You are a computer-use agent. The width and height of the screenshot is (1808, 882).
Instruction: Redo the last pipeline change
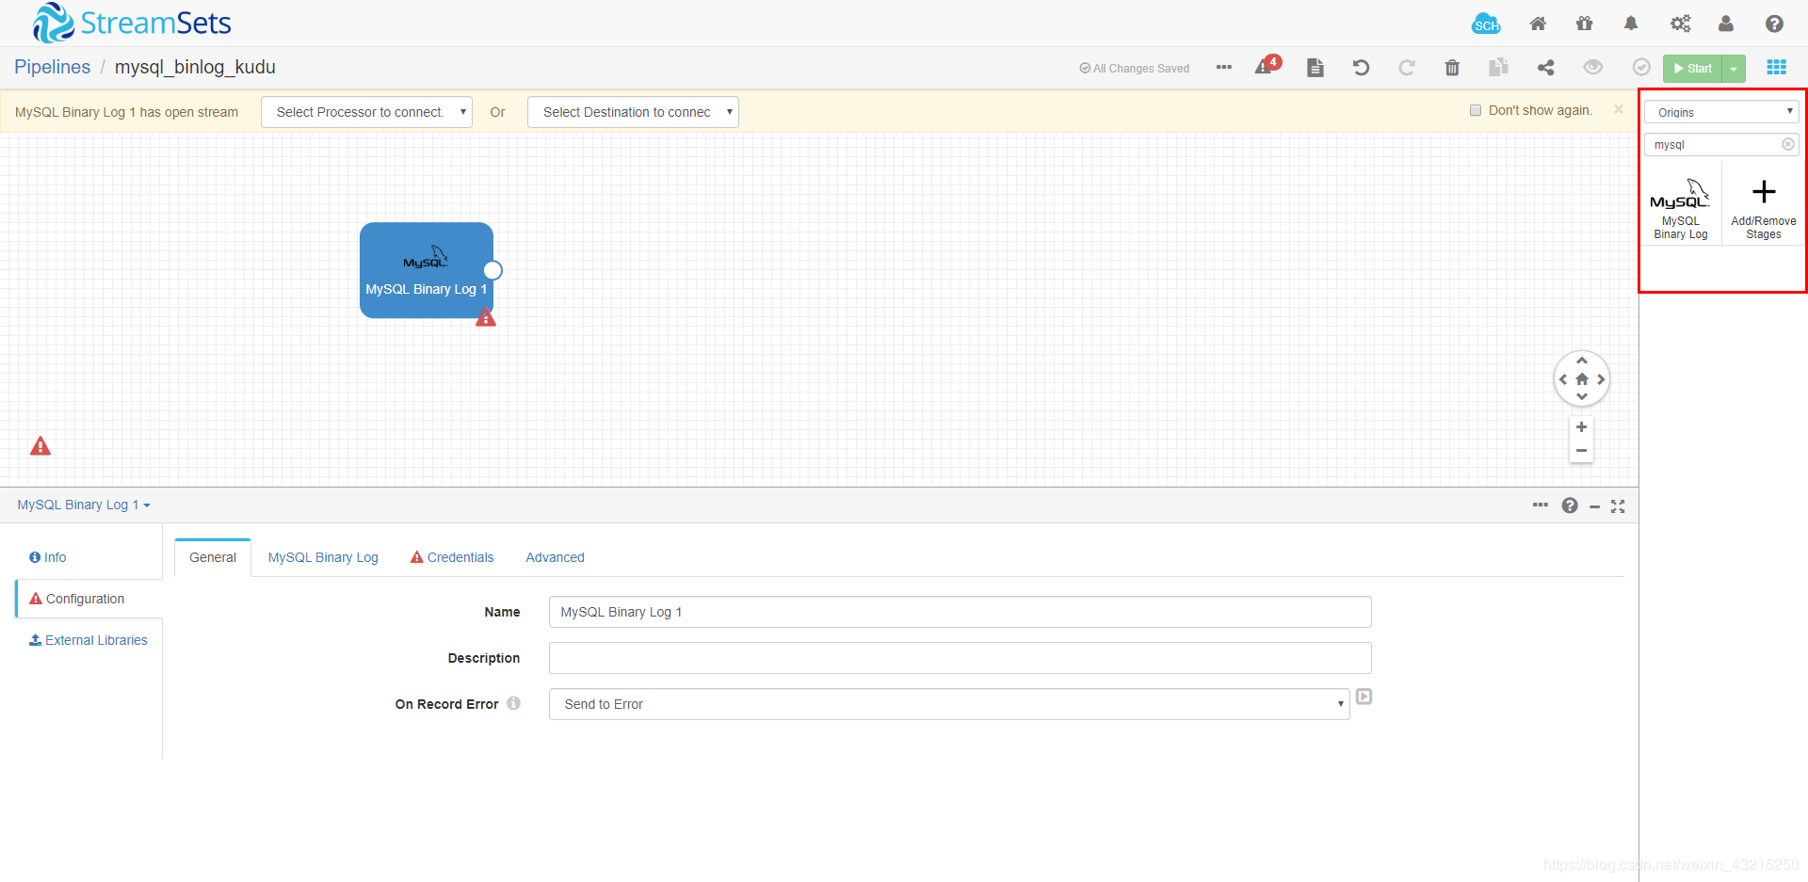coord(1407,68)
